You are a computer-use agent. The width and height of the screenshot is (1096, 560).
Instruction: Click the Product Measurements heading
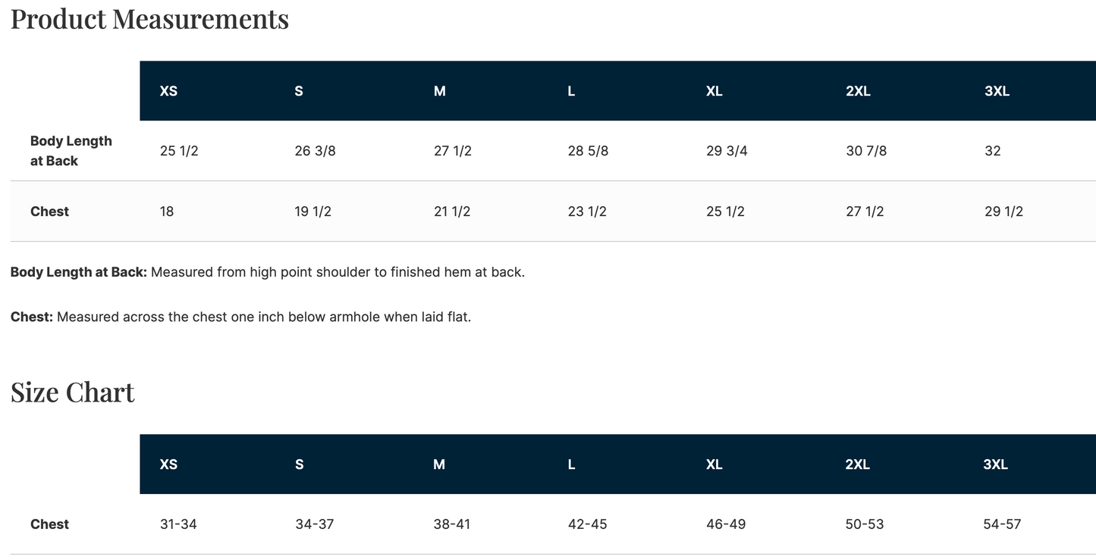(149, 19)
